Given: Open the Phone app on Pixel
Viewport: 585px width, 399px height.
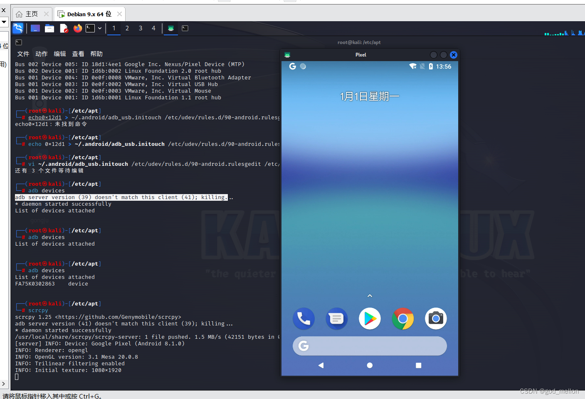Looking at the screenshot, I should 304,318.
